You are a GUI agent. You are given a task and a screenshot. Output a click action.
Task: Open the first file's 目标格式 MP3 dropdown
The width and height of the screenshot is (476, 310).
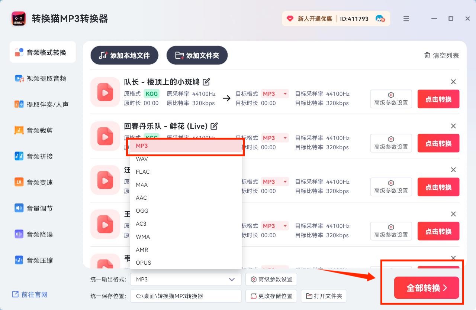tap(275, 94)
